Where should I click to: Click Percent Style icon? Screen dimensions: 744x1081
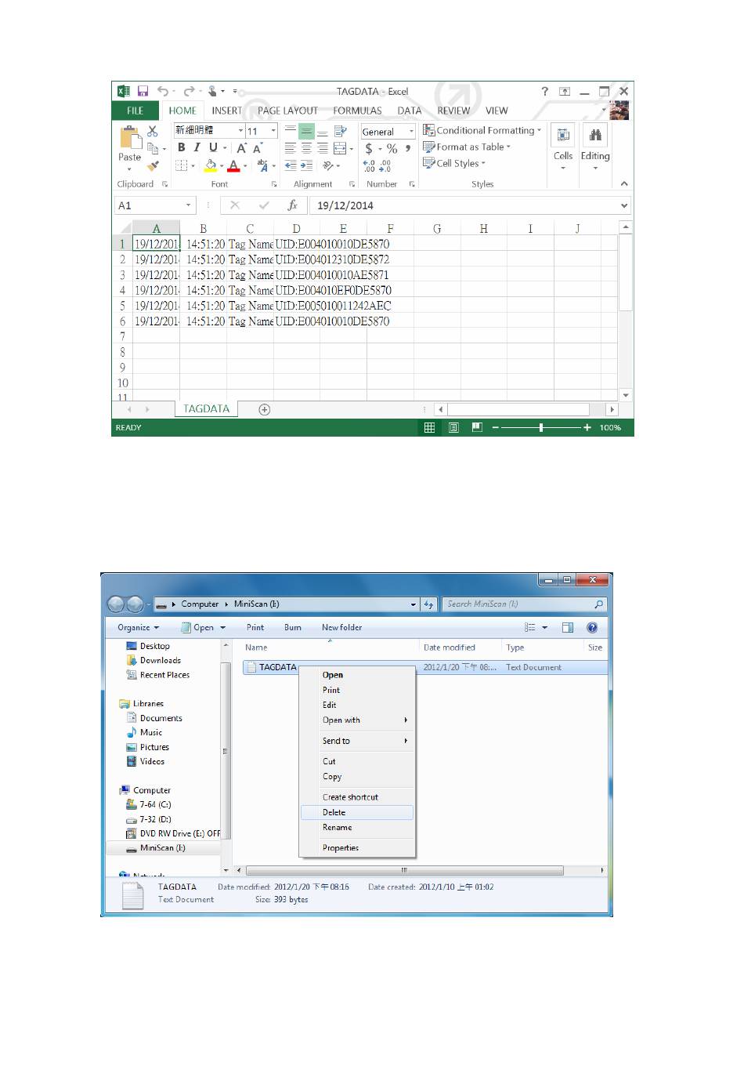(x=392, y=148)
